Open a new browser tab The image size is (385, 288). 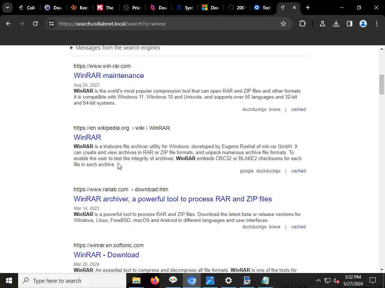pyautogui.click(x=308, y=7)
